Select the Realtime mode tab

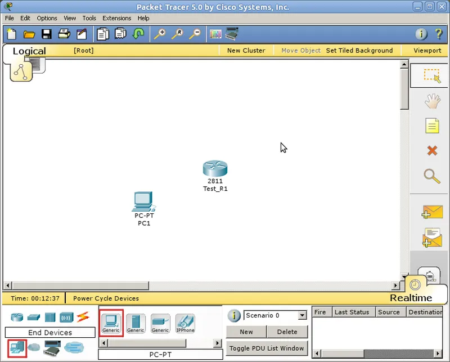[411, 298]
